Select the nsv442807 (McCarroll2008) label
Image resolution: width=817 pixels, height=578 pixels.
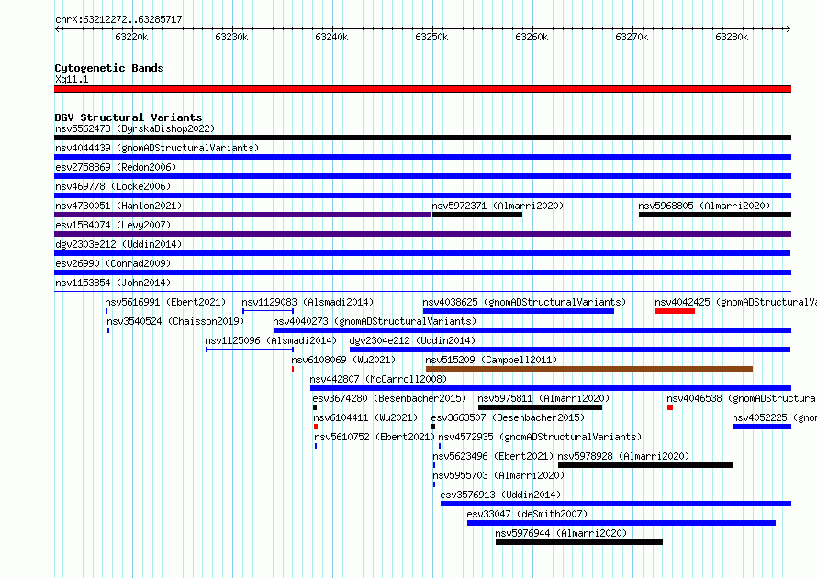(x=379, y=379)
